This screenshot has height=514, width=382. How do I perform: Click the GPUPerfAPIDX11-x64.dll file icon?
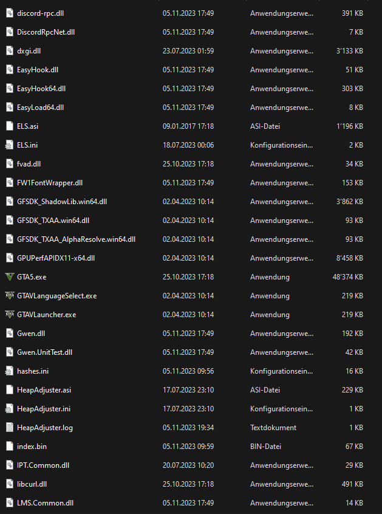coord(10,258)
